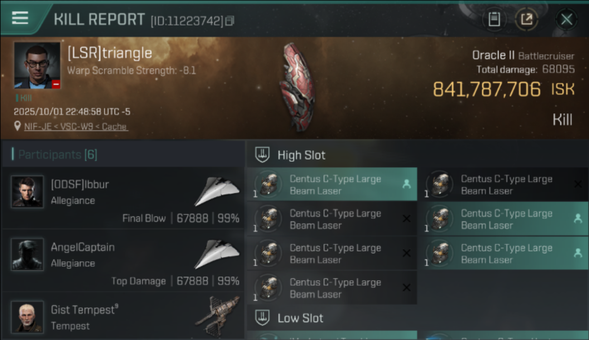This screenshot has width=589, height=340.
Task: Open the hamburger menu icon
Action: click(20, 18)
